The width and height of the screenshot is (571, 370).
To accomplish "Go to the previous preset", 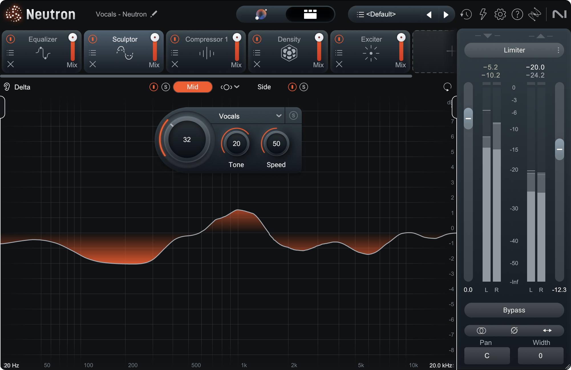I will point(429,15).
